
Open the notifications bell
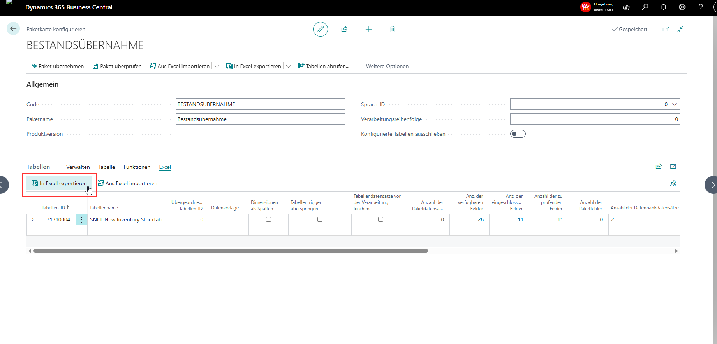tap(664, 7)
